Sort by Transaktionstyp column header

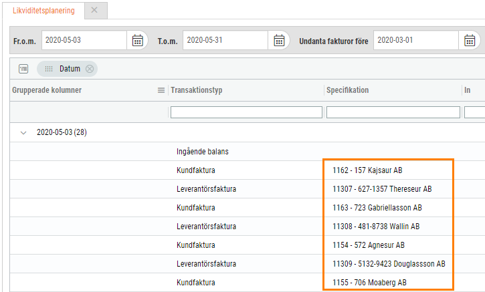click(197, 90)
